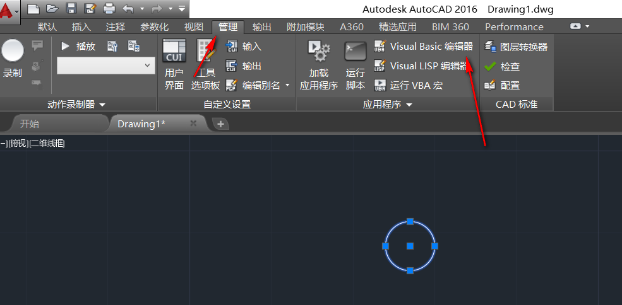Image resolution: width=622 pixels, height=305 pixels.
Task: Click the circle's top quadrant grip
Action: [410, 221]
